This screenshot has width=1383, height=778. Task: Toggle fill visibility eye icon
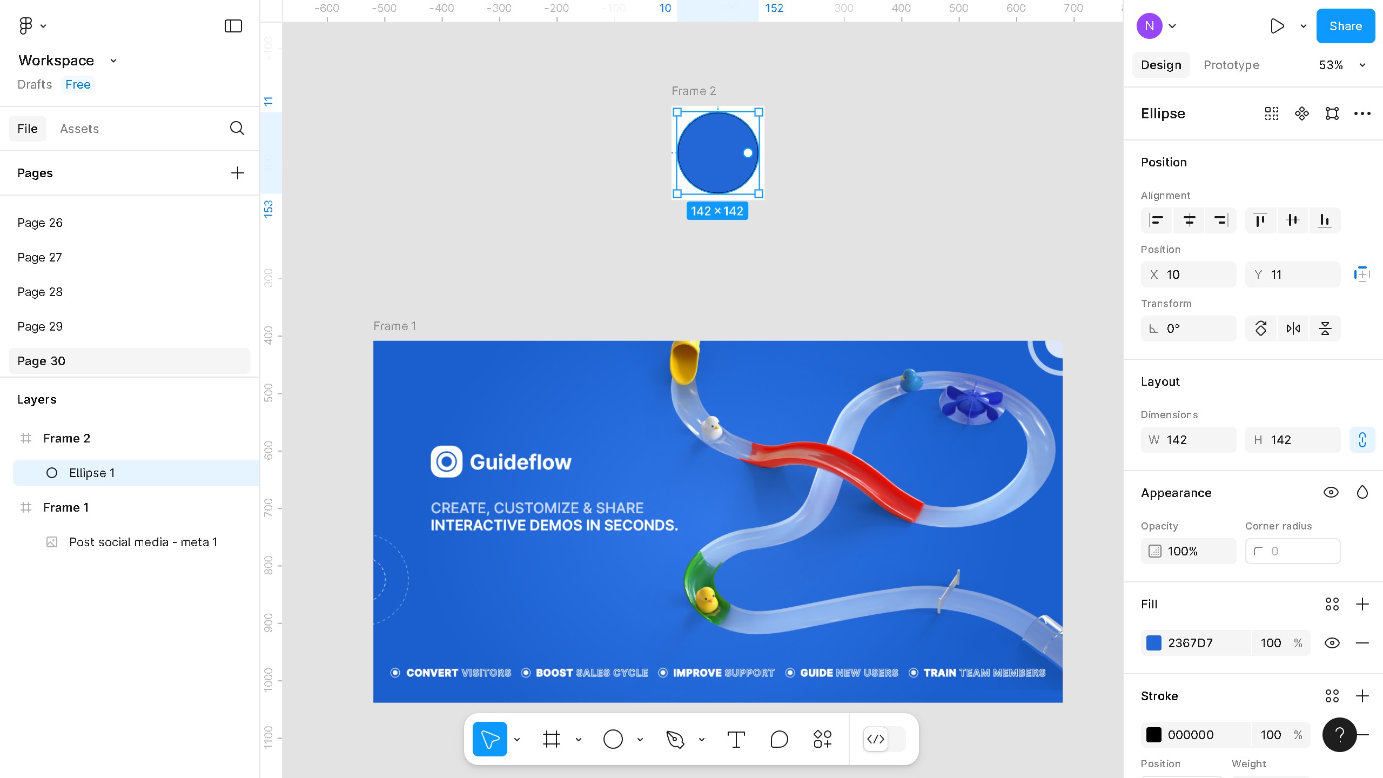coord(1332,643)
